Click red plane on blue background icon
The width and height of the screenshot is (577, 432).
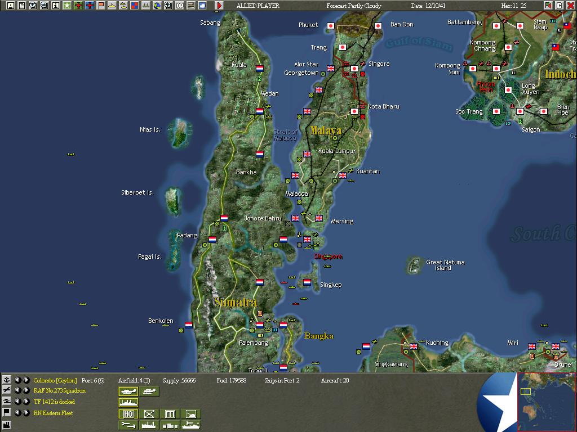[90, 6]
